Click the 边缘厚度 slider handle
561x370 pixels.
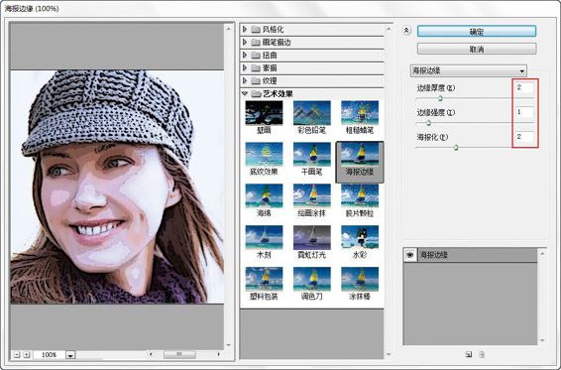[x=440, y=98]
